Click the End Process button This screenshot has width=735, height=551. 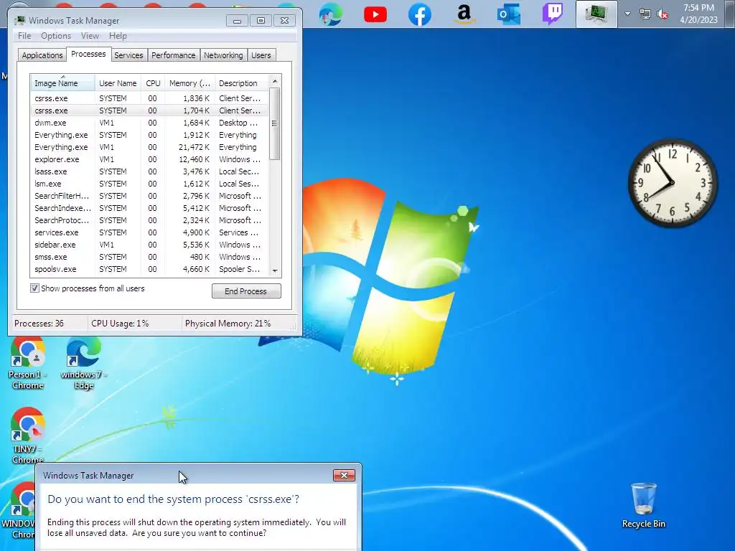246,291
